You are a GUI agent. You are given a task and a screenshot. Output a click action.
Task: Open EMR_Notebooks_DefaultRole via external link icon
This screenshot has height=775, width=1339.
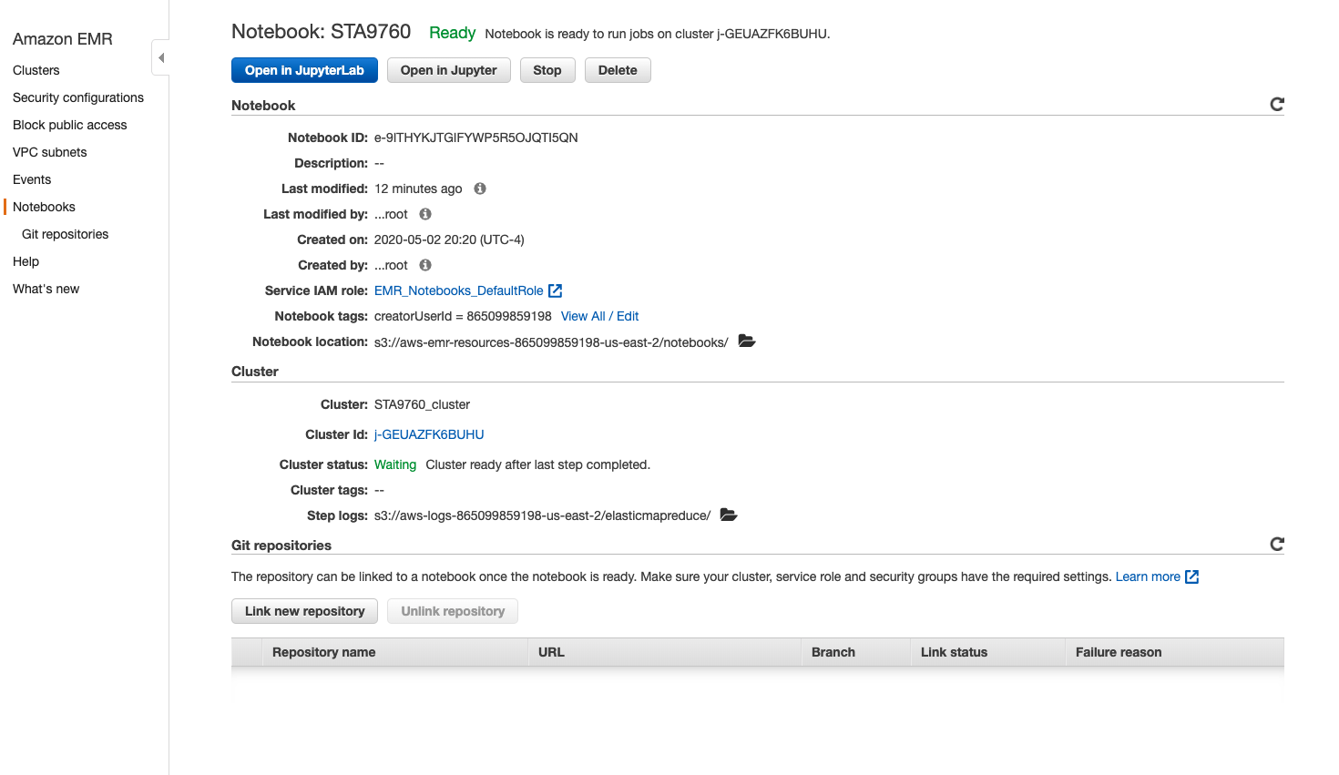556,291
